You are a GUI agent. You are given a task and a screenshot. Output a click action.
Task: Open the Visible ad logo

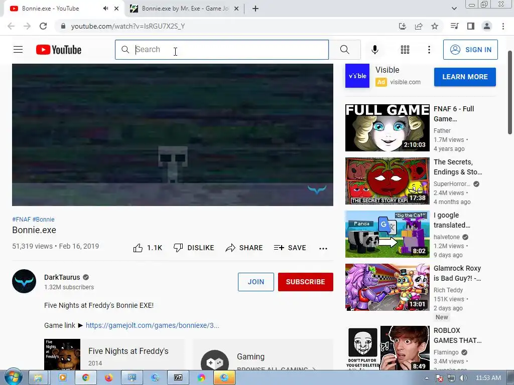(357, 76)
